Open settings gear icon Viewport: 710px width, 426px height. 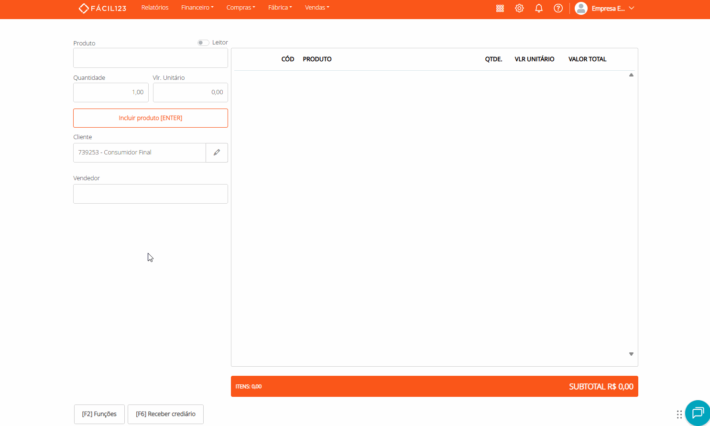tap(519, 8)
